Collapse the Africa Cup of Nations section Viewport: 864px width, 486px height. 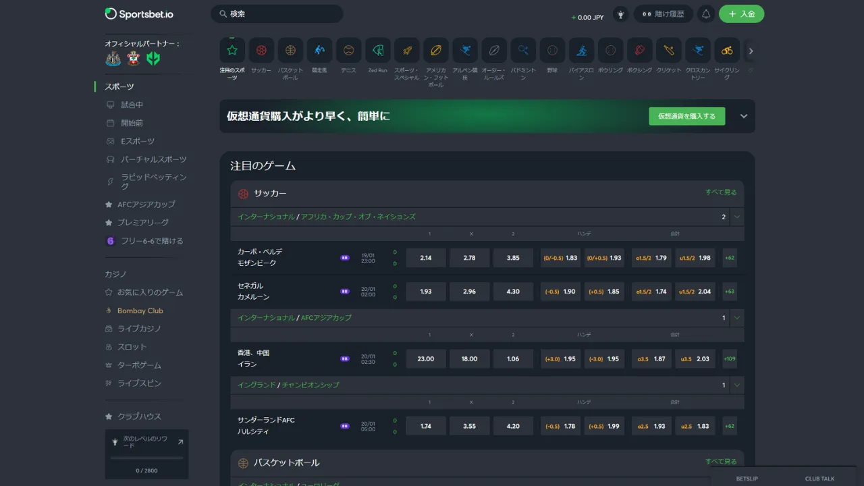pyautogui.click(x=736, y=217)
